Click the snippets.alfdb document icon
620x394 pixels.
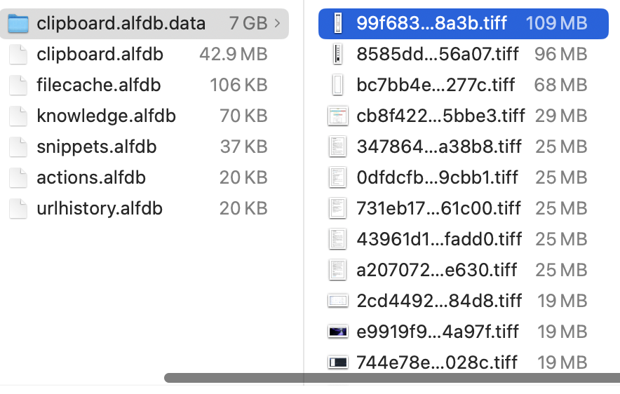(18, 147)
